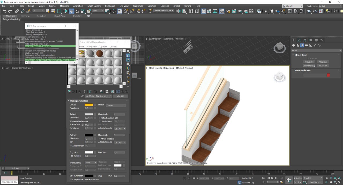Toggle the GI self-illumination checkbox
The width and height of the screenshot is (343, 185).
(x=99, y=176)
